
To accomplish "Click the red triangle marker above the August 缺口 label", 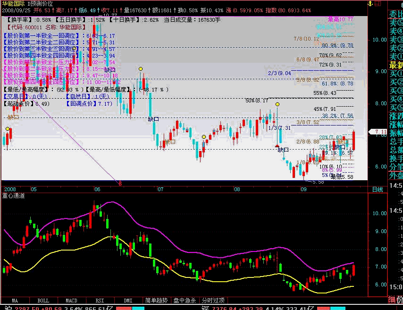I will click(x=277, y=146).
